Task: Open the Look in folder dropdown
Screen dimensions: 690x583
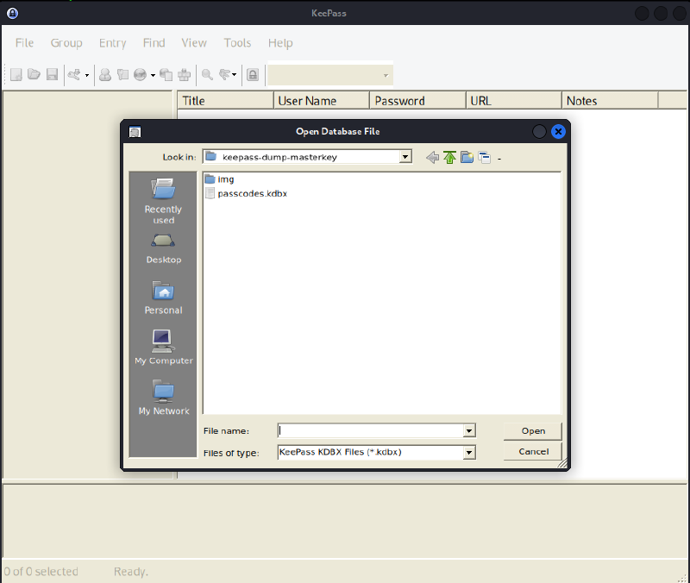Action: [x=405, y=157]
